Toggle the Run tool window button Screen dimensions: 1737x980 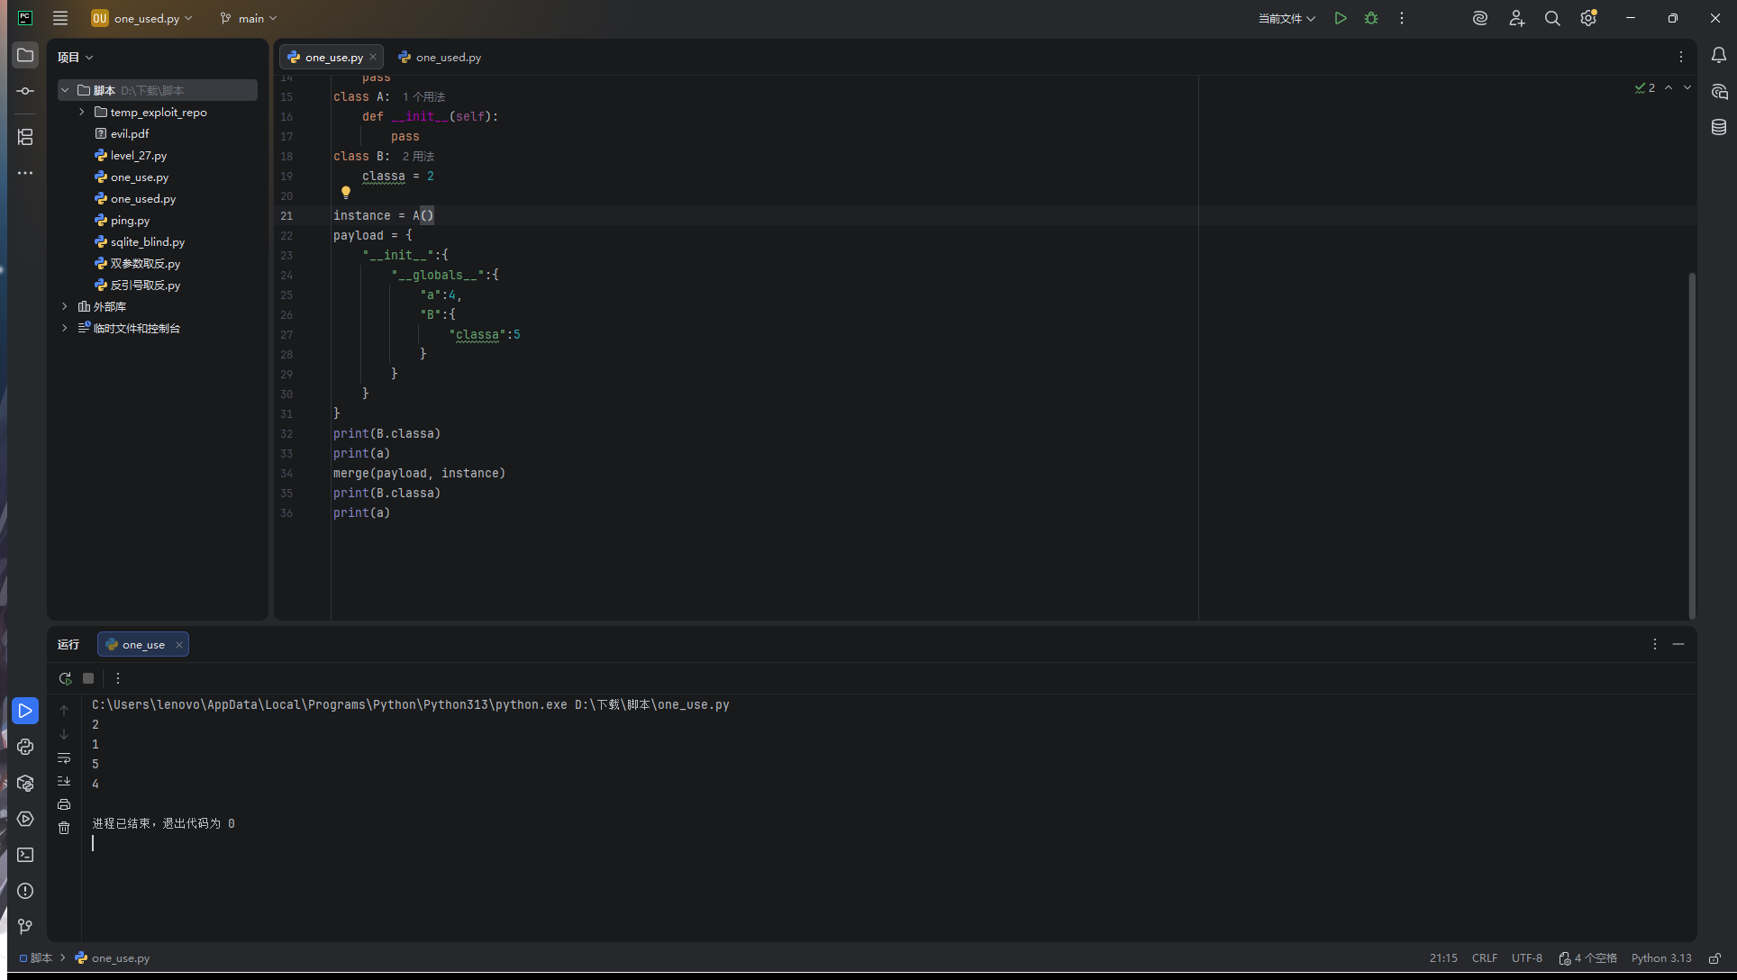[x=25, y=711]
